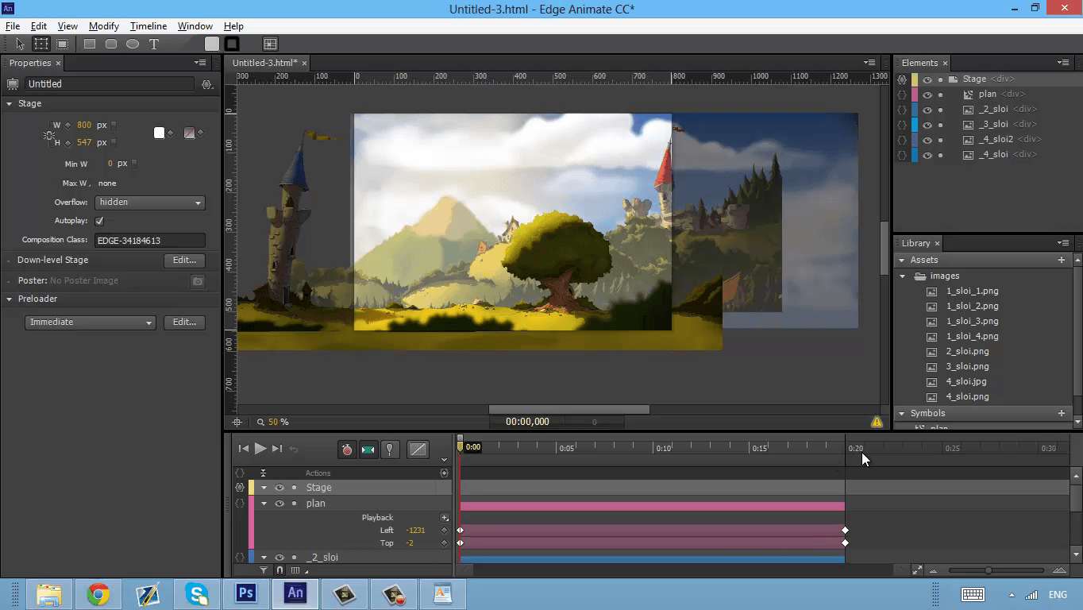
Task: Open actions braces for plan in Elements
Action: 902,94
